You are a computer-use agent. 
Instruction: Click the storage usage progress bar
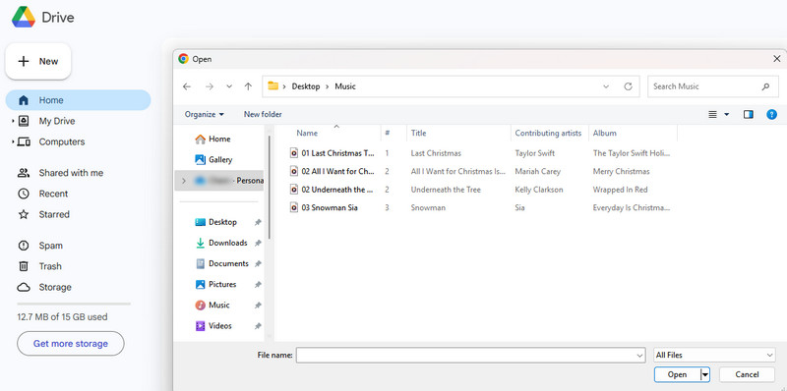click(74, 304)
